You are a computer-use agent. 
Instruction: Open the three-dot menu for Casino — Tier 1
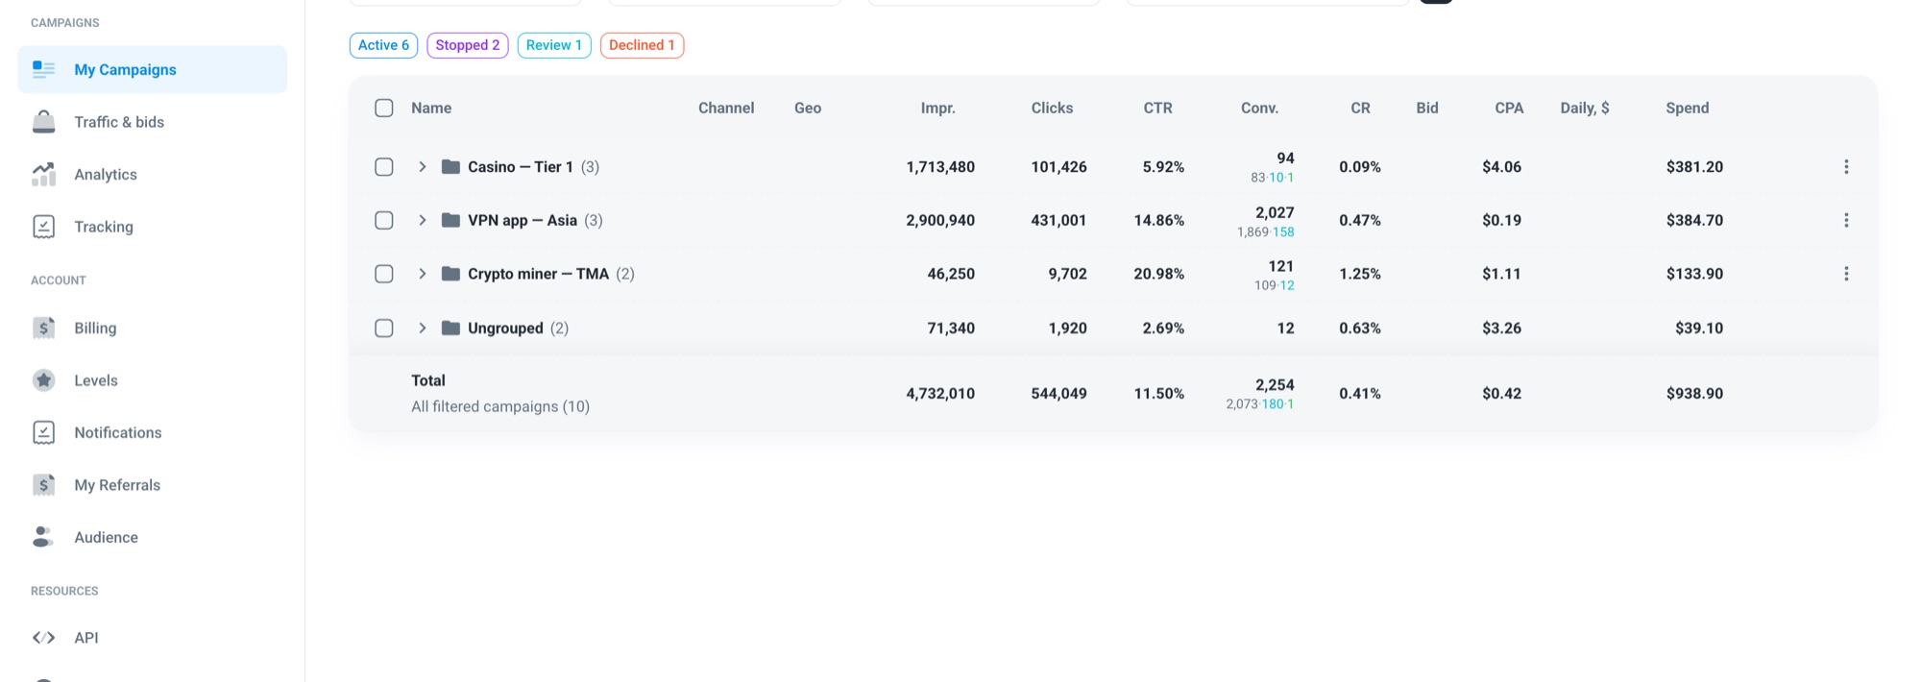click(x=1846, y=166)
